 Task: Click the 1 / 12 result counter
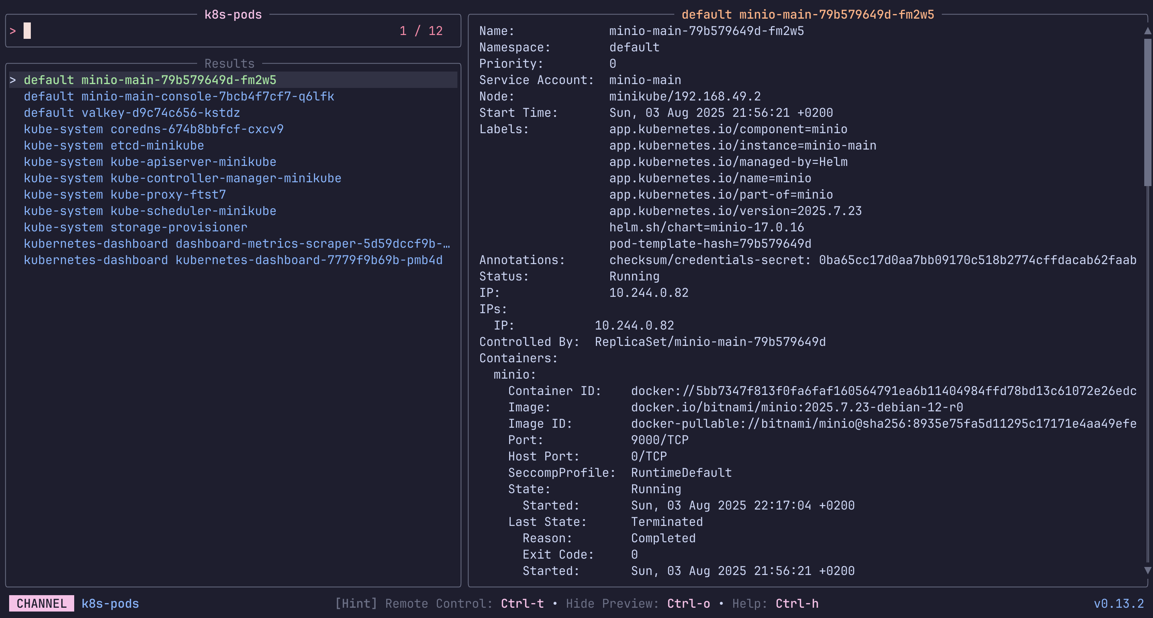[x=421, y=31]
